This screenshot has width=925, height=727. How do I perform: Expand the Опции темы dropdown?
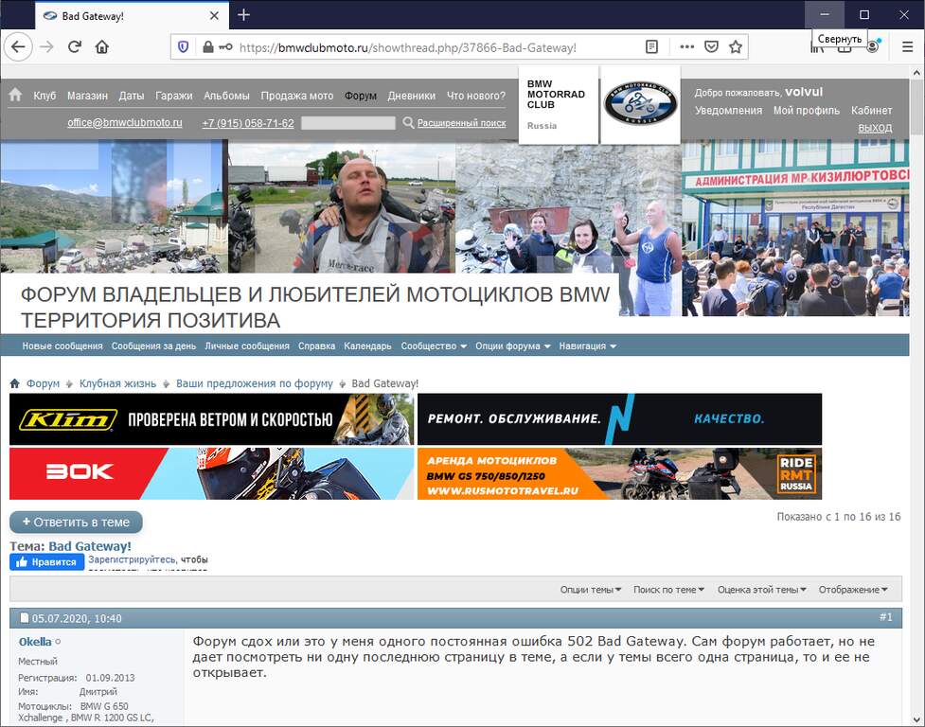[x=591, y=590]
